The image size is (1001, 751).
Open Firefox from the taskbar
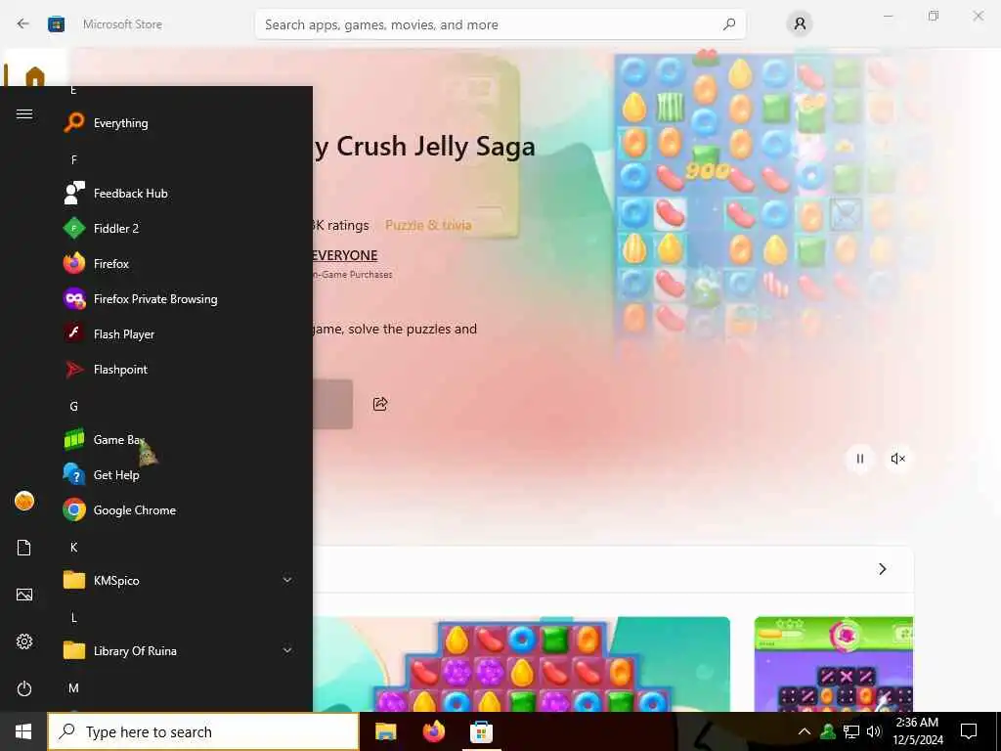coord(433,731)
